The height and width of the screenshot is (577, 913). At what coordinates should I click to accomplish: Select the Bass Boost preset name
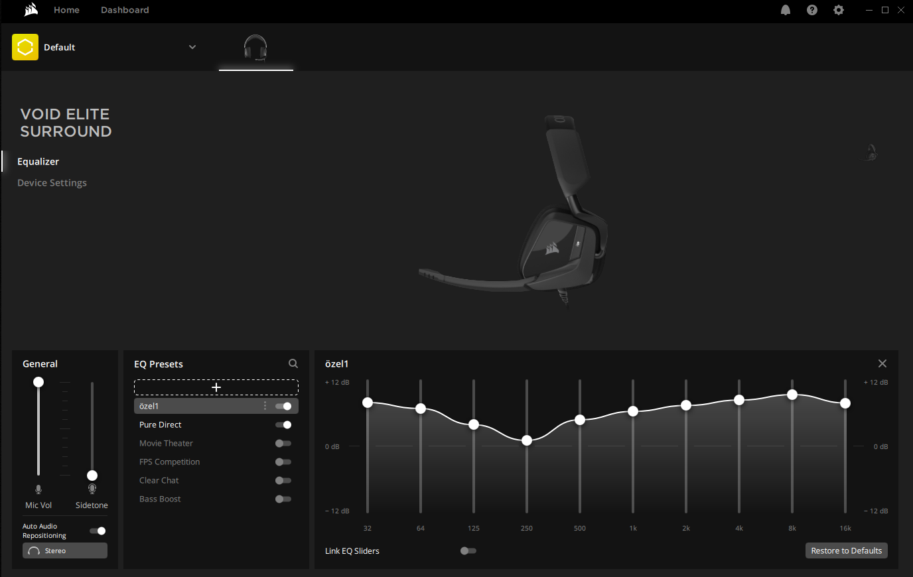pyautogui.click(x=160, y=499)
